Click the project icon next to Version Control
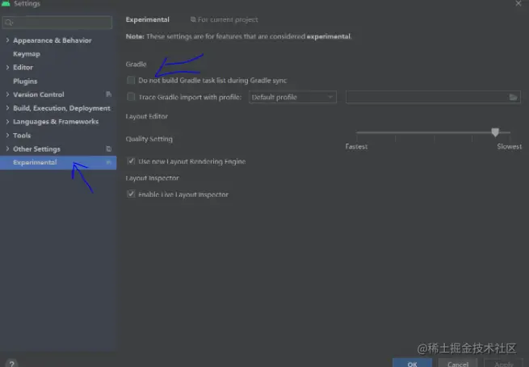The image size is (529, 367). click(109, 94)
